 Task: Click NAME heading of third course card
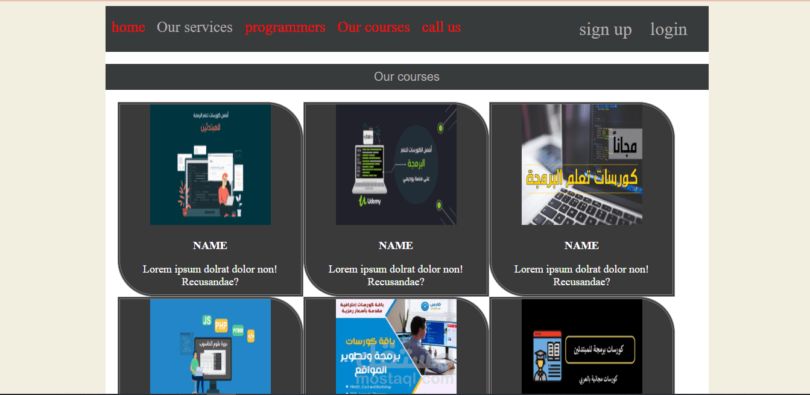[x=582, y=245]
